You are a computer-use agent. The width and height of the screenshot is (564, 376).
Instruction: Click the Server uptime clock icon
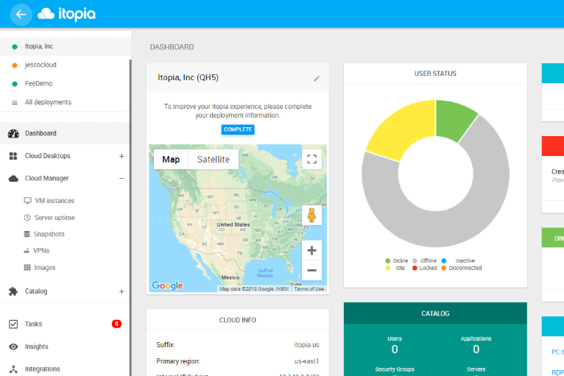pyautogui.click(x=27, y=218)
